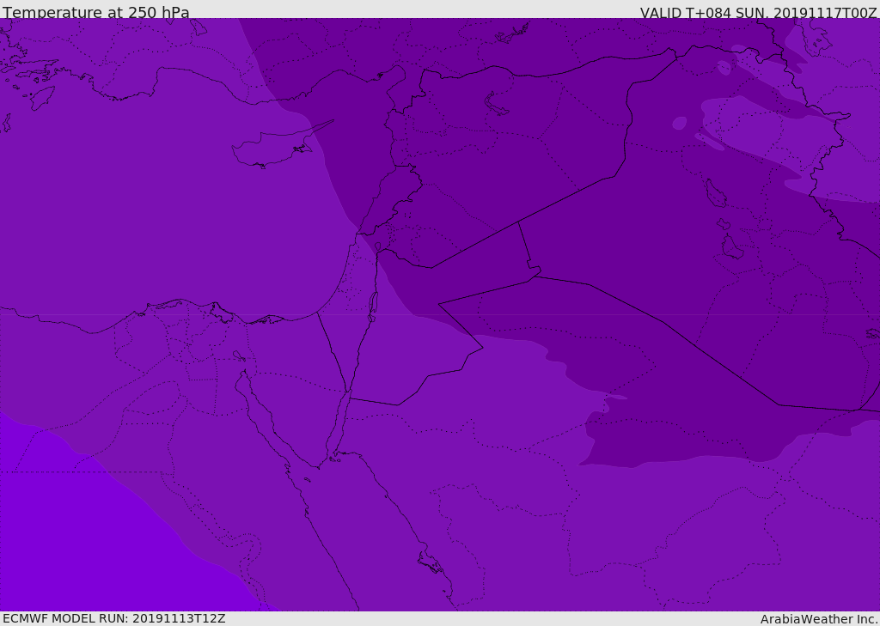Click the lake outline in northern Syria
The image size is (880, 626).
tap(497, 104)
